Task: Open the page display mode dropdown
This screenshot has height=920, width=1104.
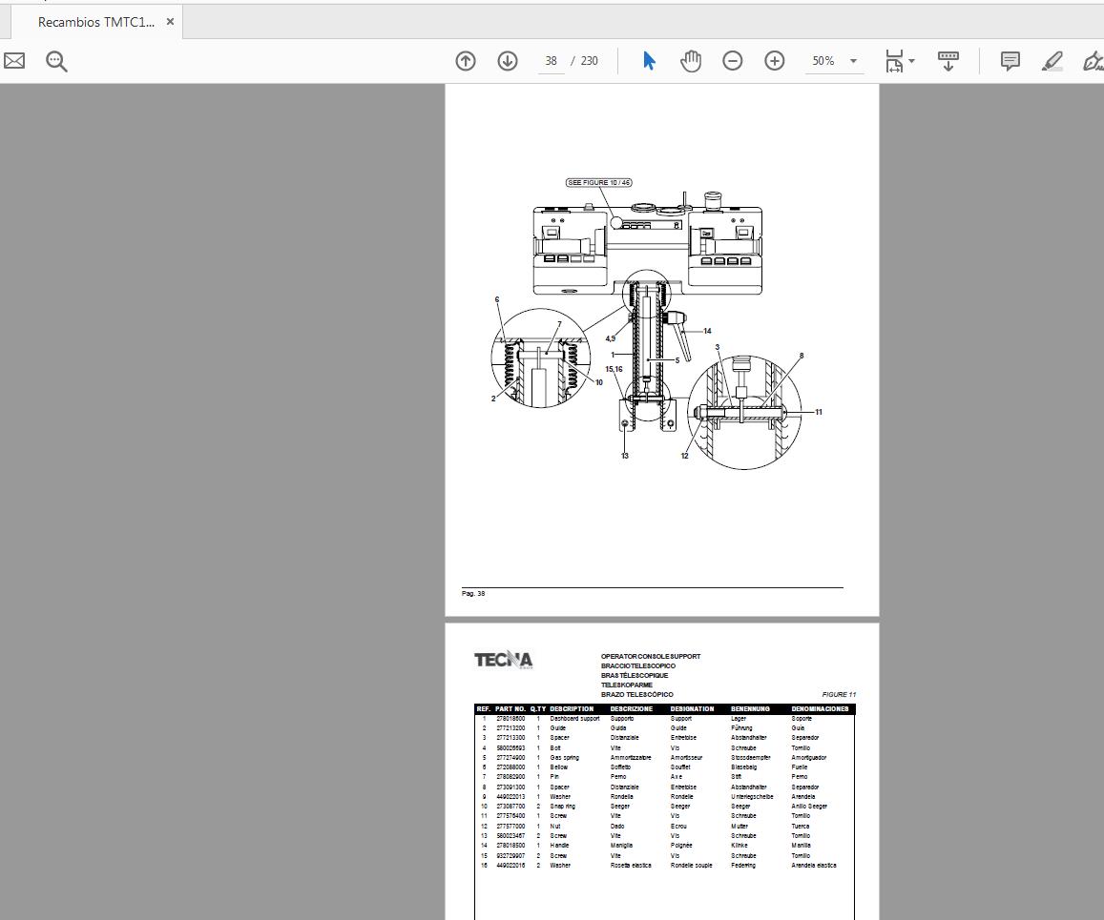Action: pyautogui.click(x=895, y=60)
